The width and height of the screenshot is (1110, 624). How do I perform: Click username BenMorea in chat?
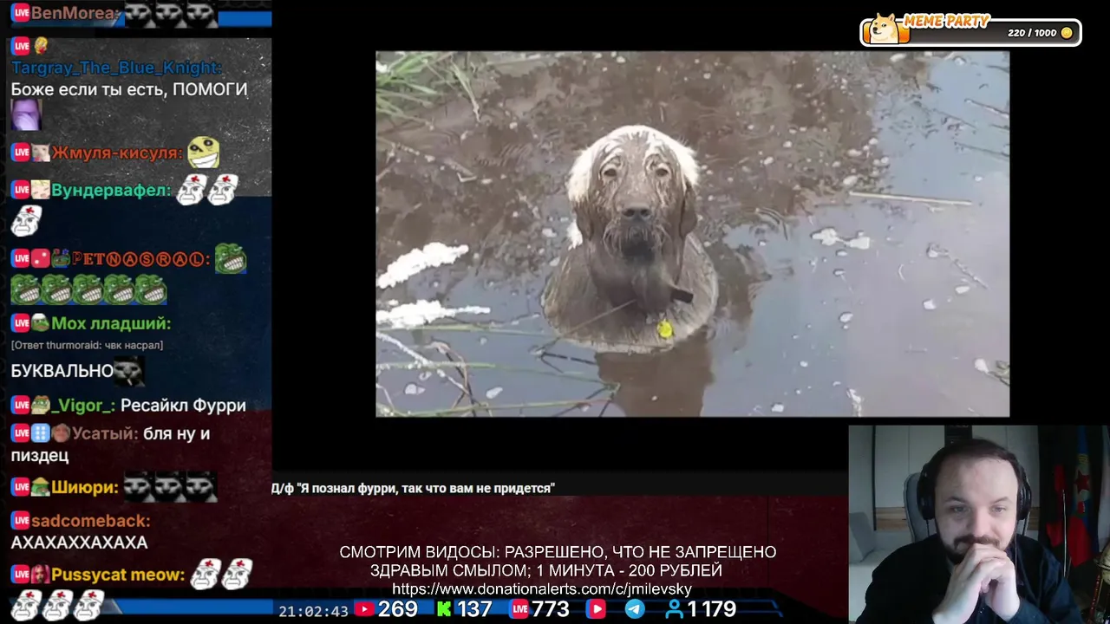[75, 13]
